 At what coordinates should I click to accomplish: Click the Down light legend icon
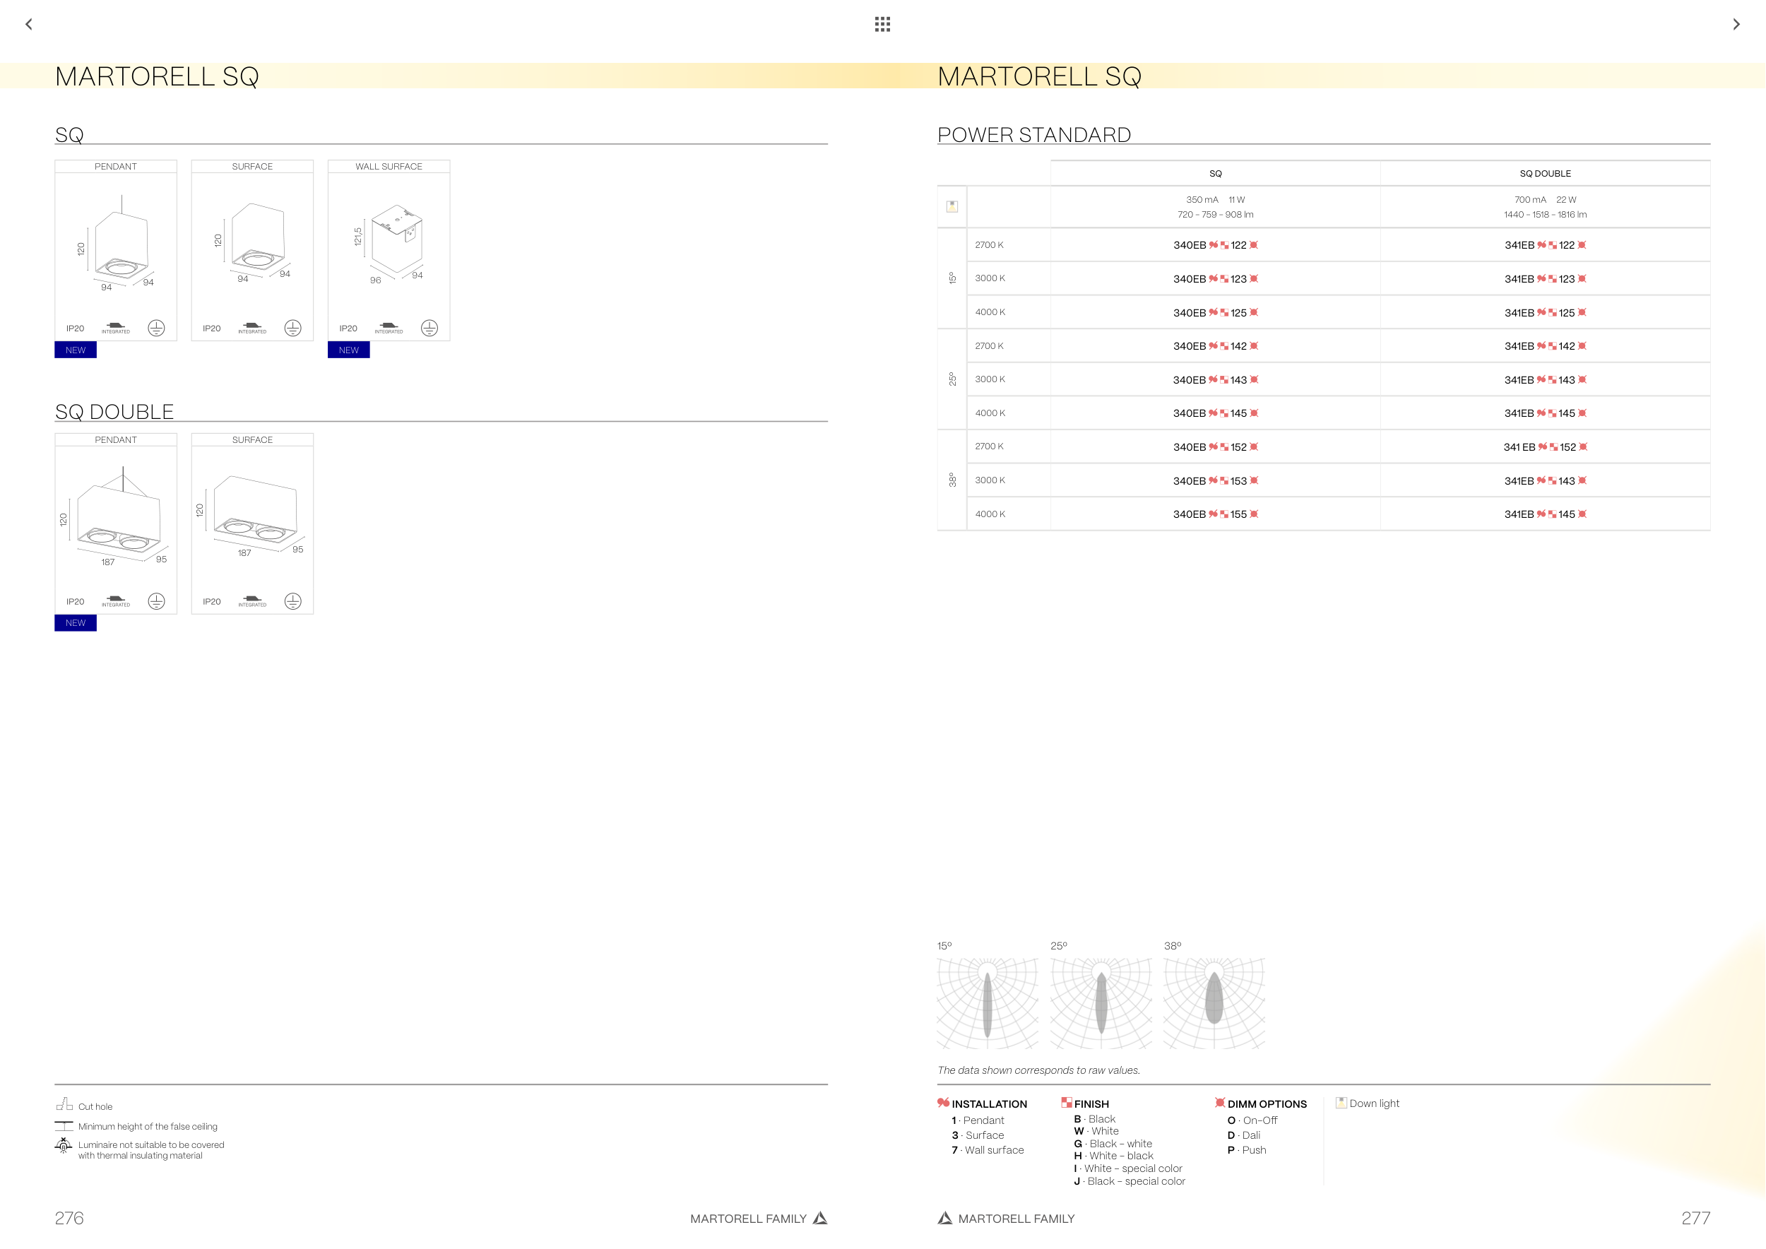tap(1341, 1102)
